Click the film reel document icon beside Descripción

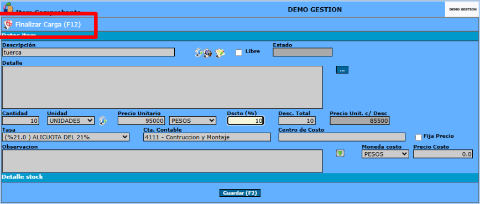click(208, 53)
